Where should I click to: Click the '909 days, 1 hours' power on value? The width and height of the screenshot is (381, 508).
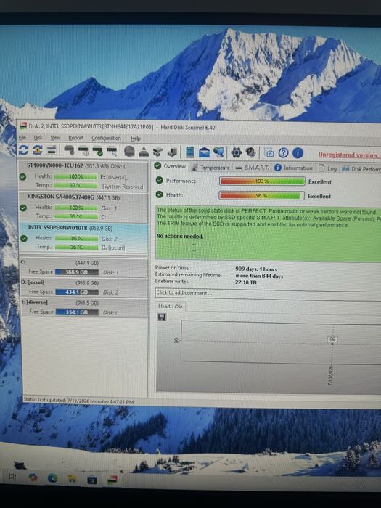pyautogui.click(x=256, y=269)
